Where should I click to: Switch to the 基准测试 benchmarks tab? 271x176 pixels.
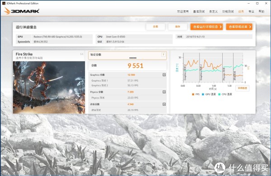pyautogui.click(x=199, y=11)
